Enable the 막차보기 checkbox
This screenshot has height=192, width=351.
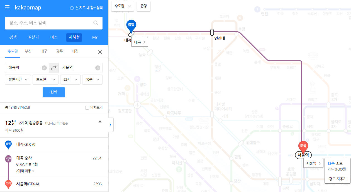(x=87, y=108)
